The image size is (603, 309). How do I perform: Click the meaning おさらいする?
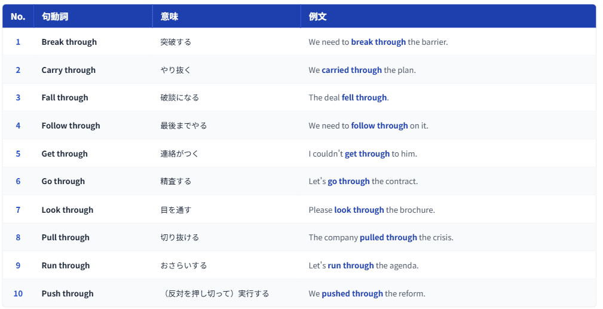(x=183, y=266)
